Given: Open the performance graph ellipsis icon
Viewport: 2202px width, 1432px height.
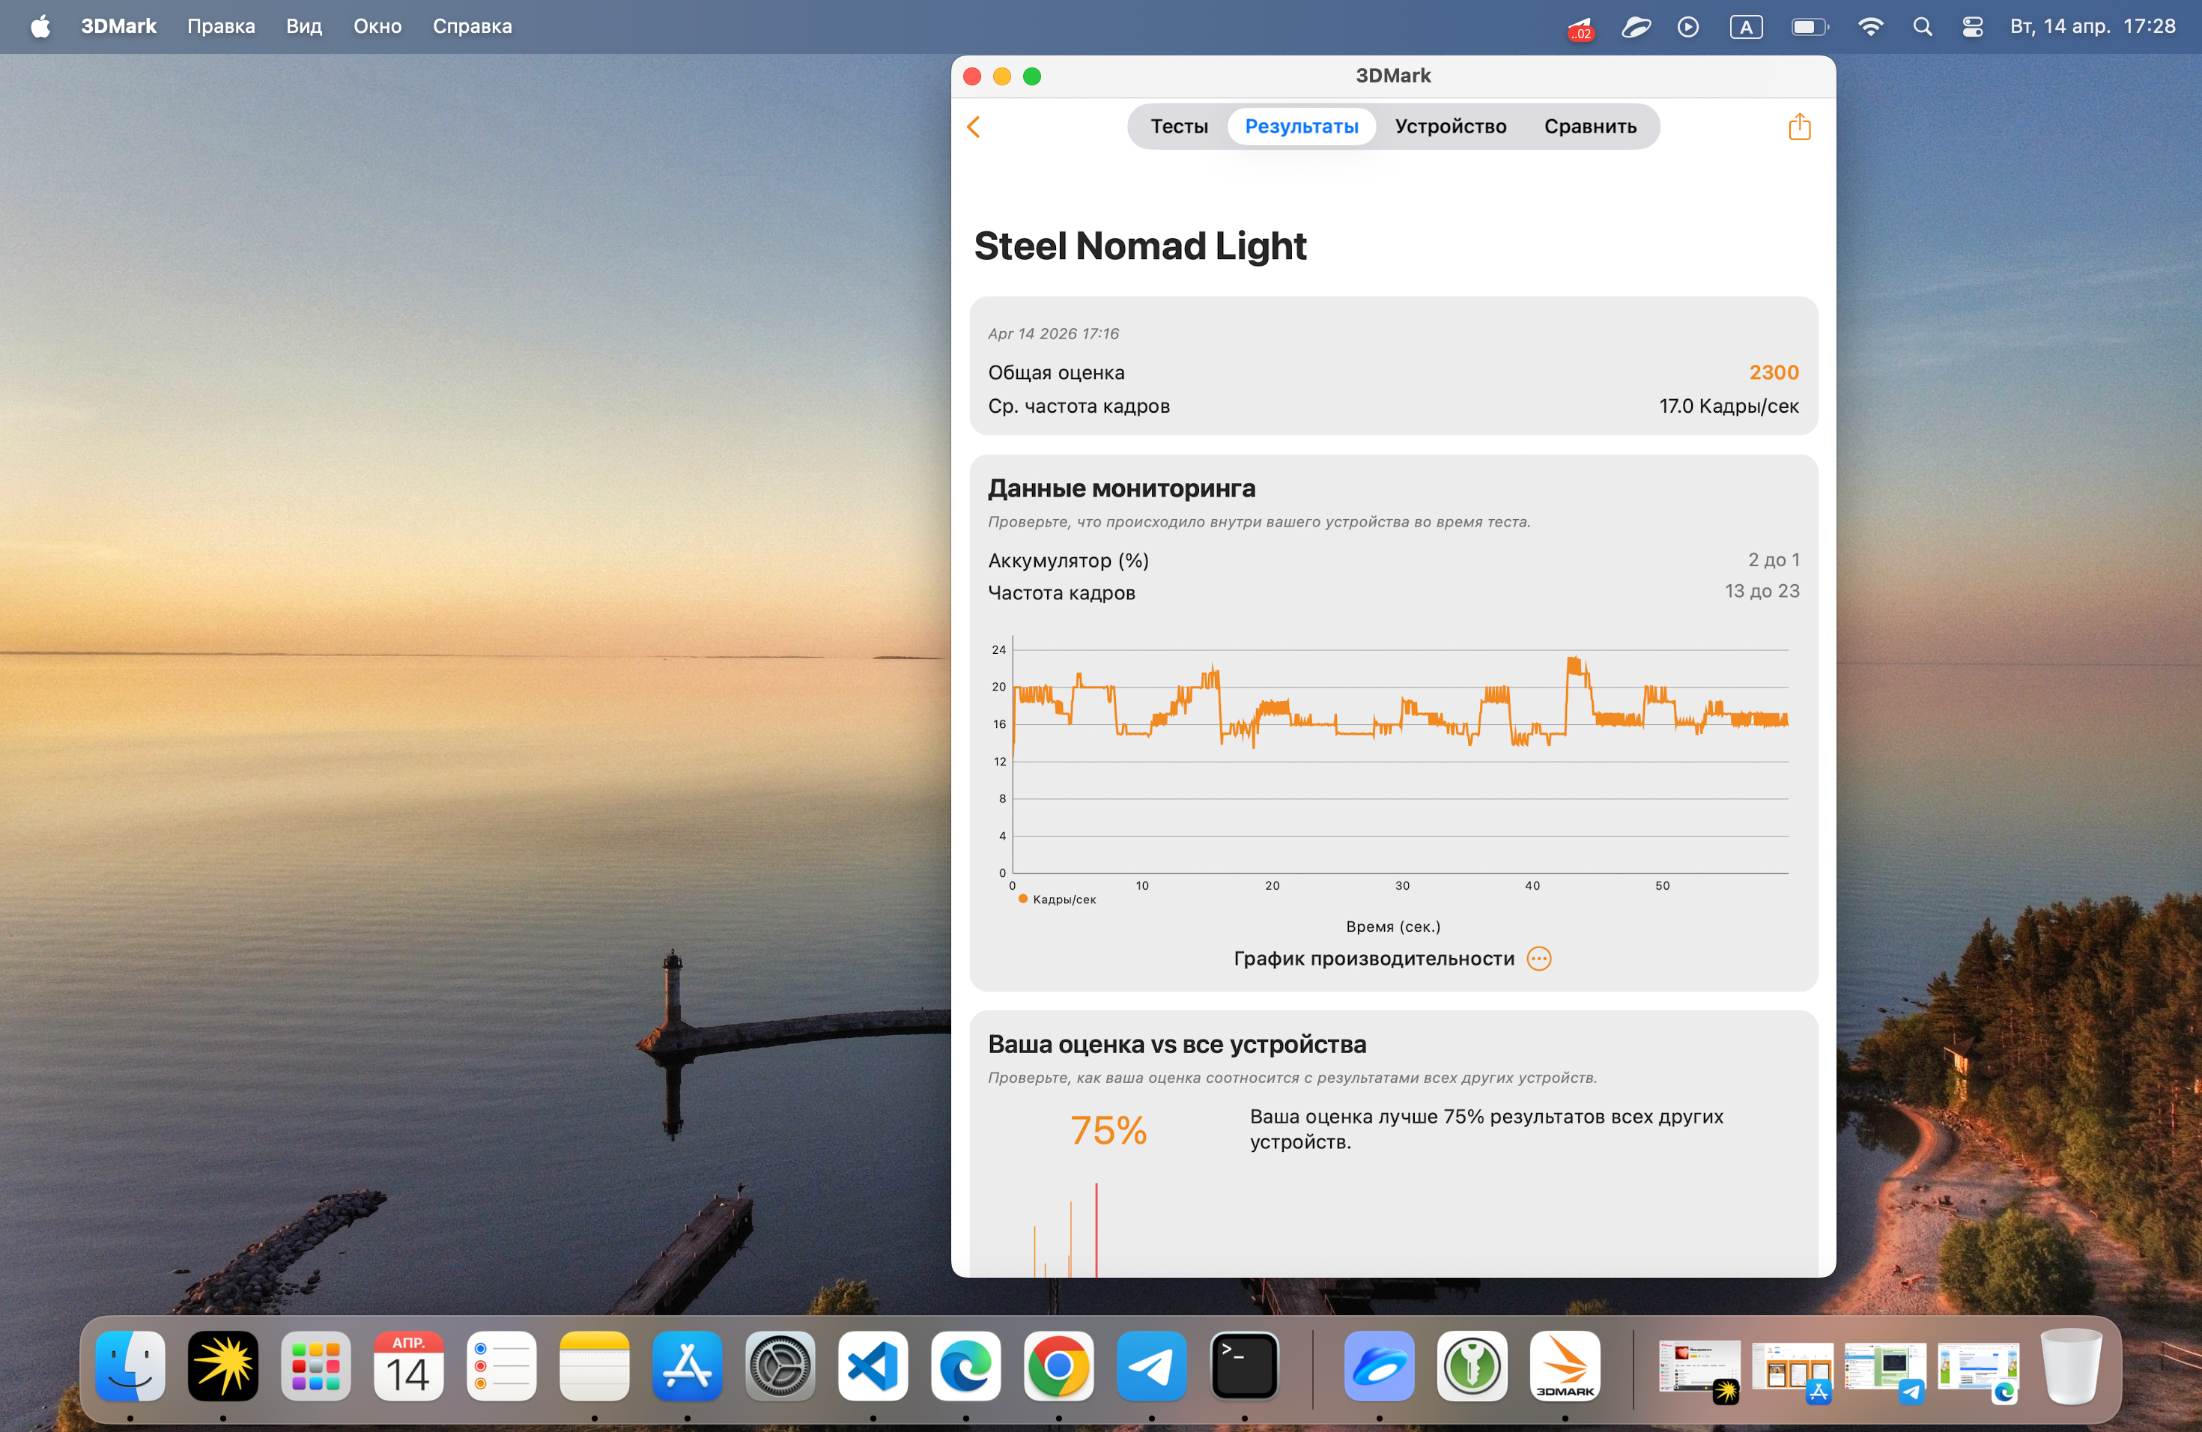Looking at the screenshot, I should tap(1538, 959).
